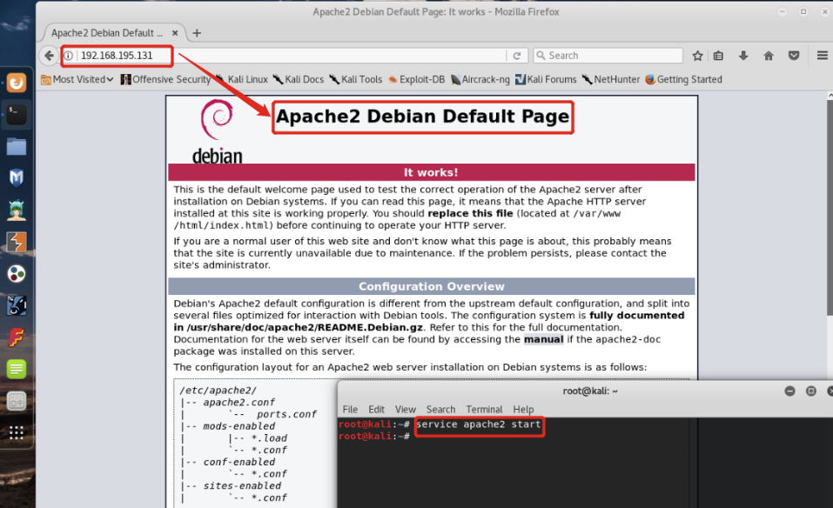The width and height of the screenshot is (833, 508).
Task: Open the NetHunter bookmark
Action: tap(611, 80)
